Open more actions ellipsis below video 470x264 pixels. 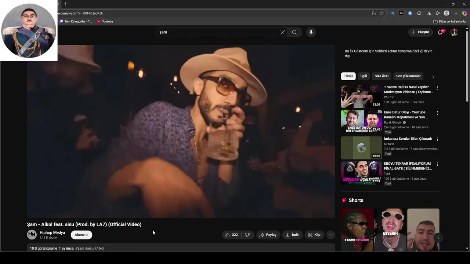coord(330,235)
